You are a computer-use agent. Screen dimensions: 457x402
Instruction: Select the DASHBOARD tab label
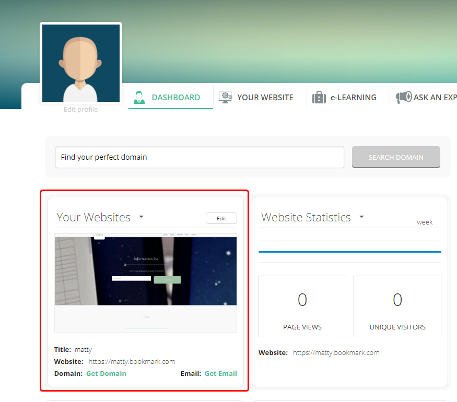[175, 98]
